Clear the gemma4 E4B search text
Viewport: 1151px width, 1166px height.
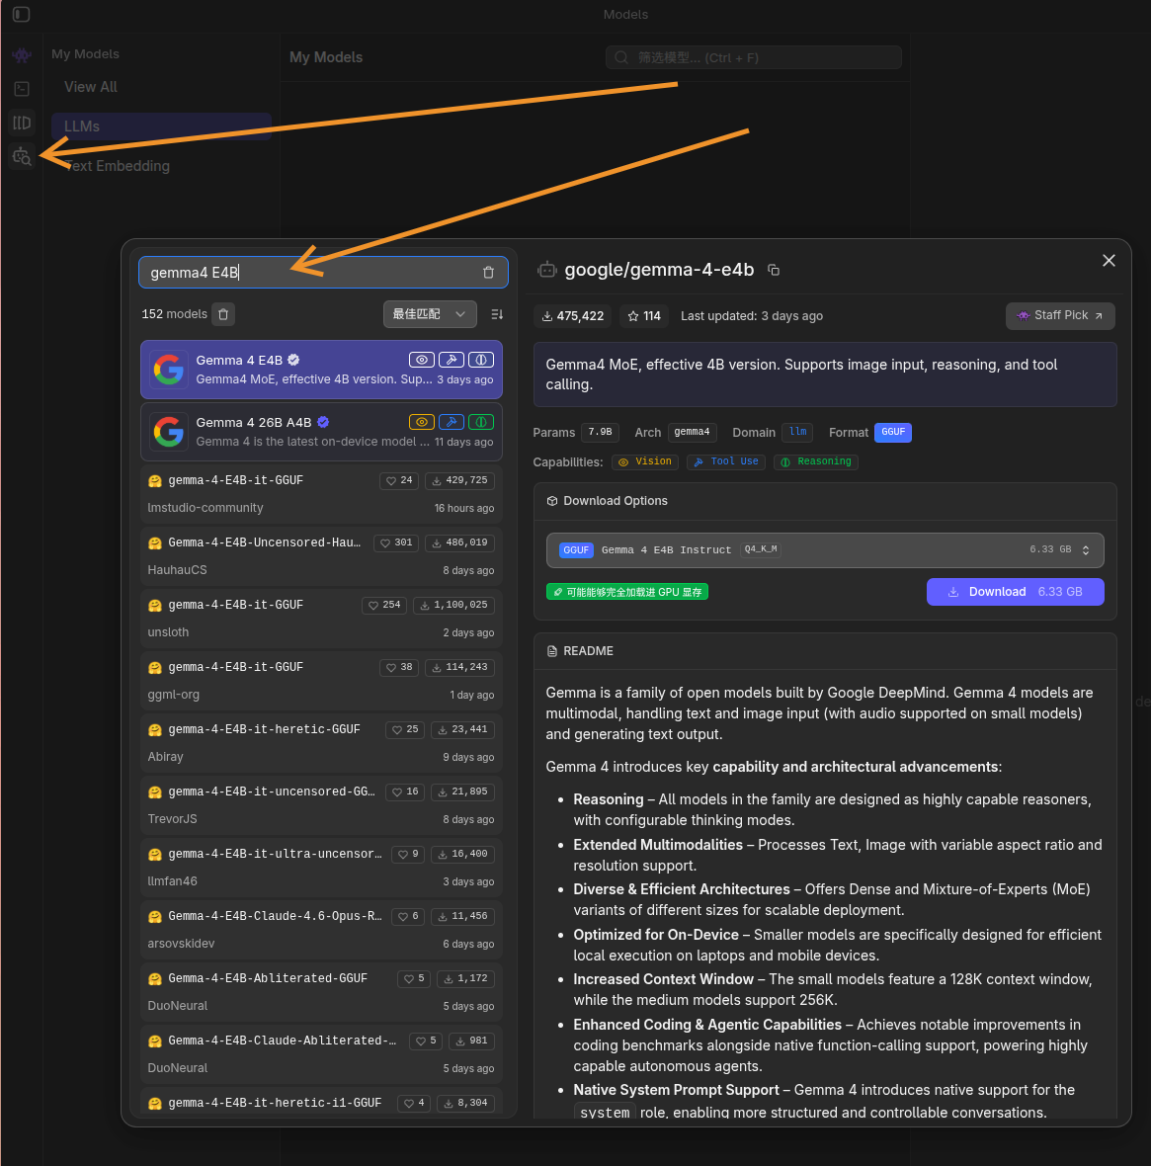click(x=488, y=272)
